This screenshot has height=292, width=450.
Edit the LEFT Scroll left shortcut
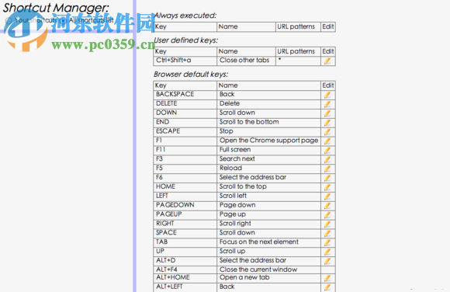tap(327, 196)
